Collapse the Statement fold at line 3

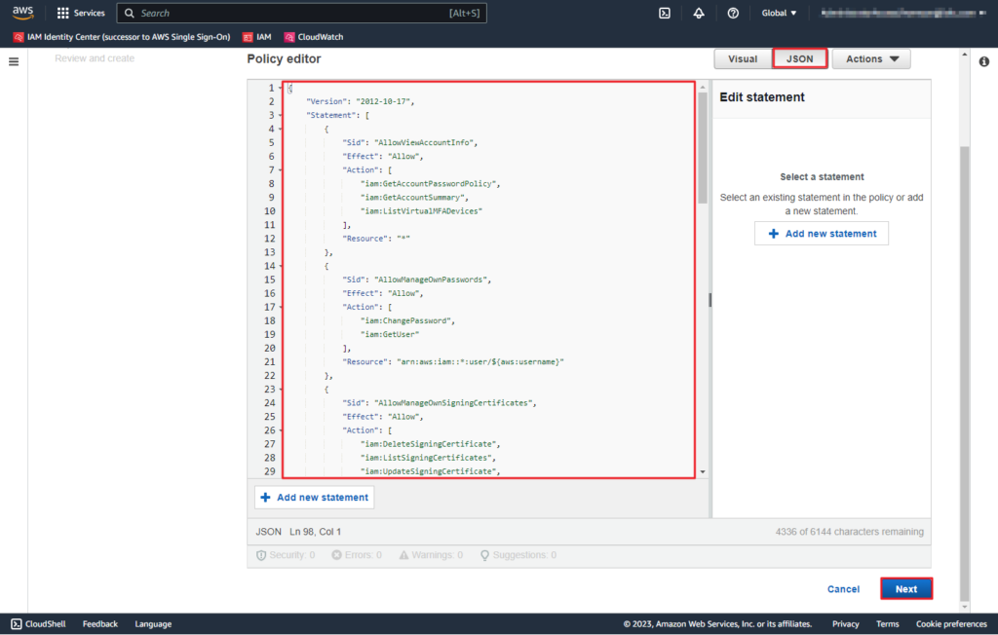[281, 115]
